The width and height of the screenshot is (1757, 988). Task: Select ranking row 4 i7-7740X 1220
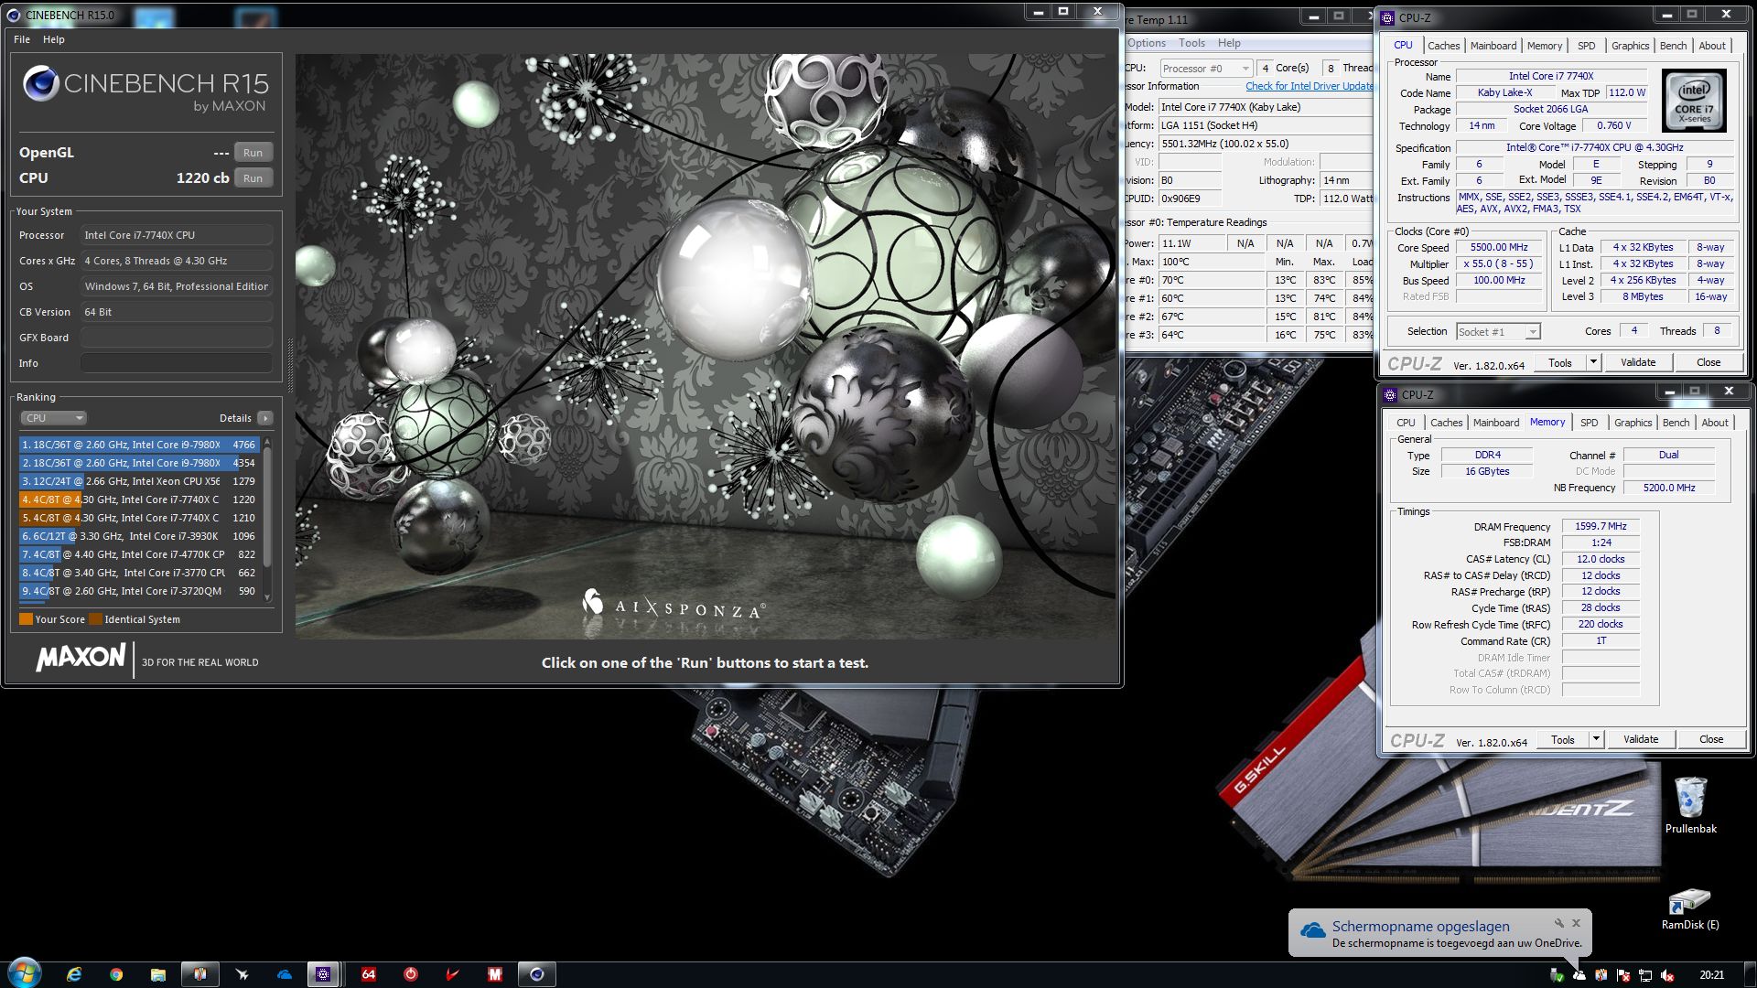tap(139, 499)
